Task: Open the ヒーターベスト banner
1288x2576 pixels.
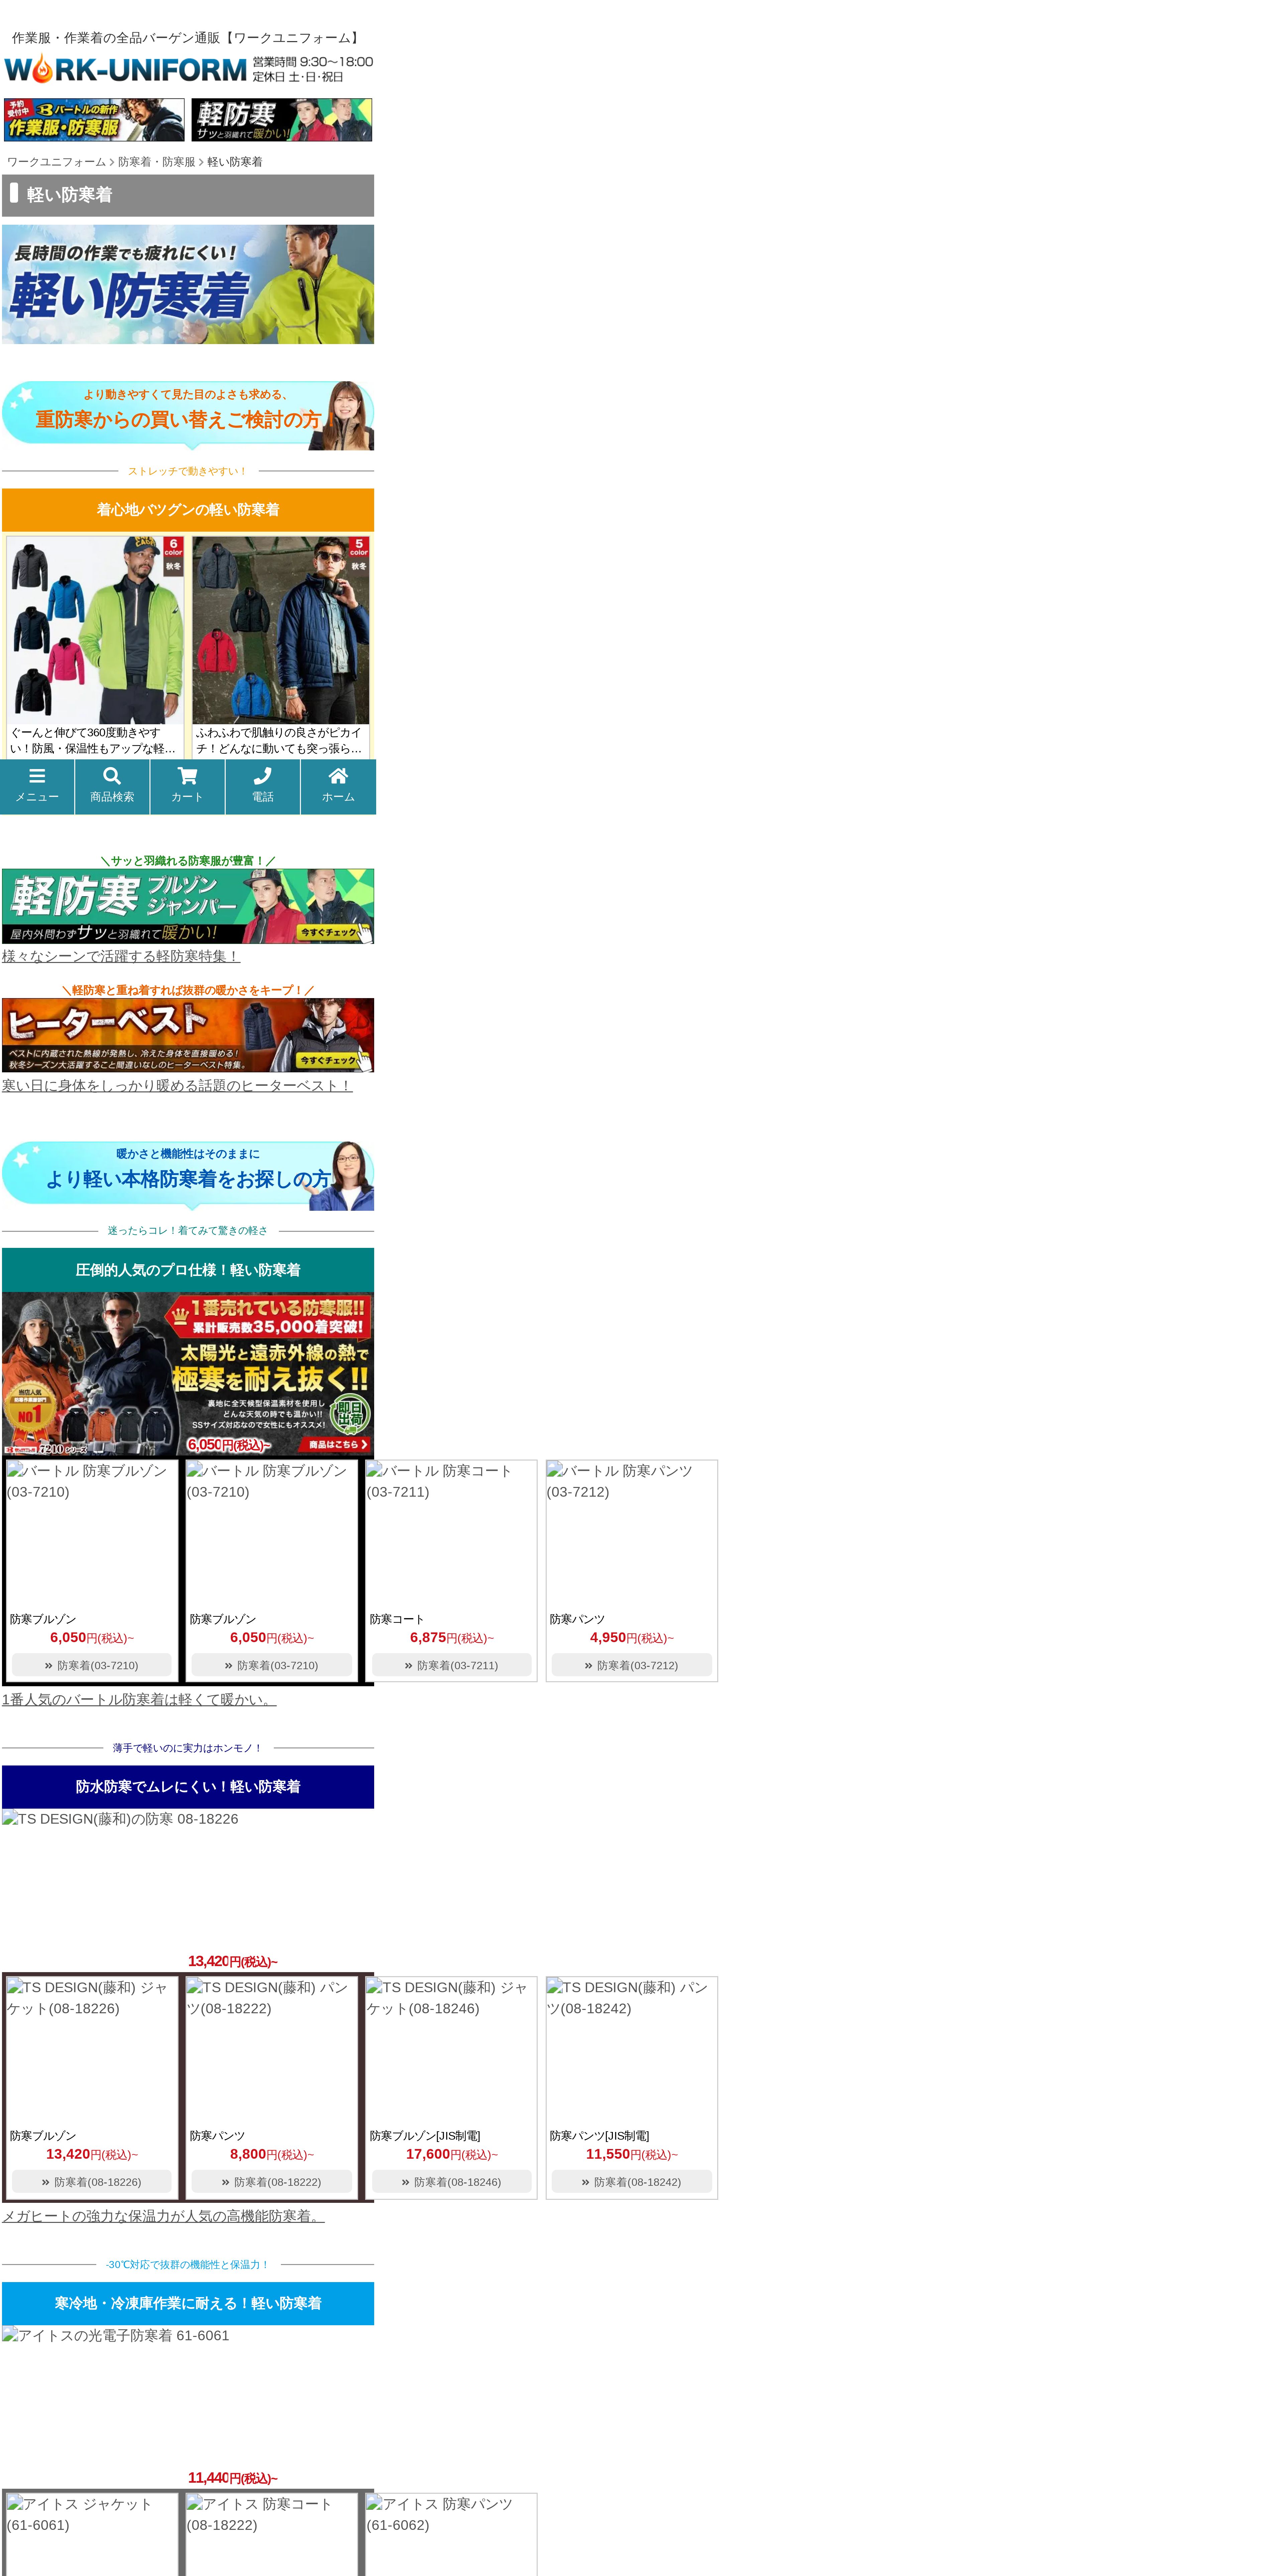Action: tap(188, 1035)
